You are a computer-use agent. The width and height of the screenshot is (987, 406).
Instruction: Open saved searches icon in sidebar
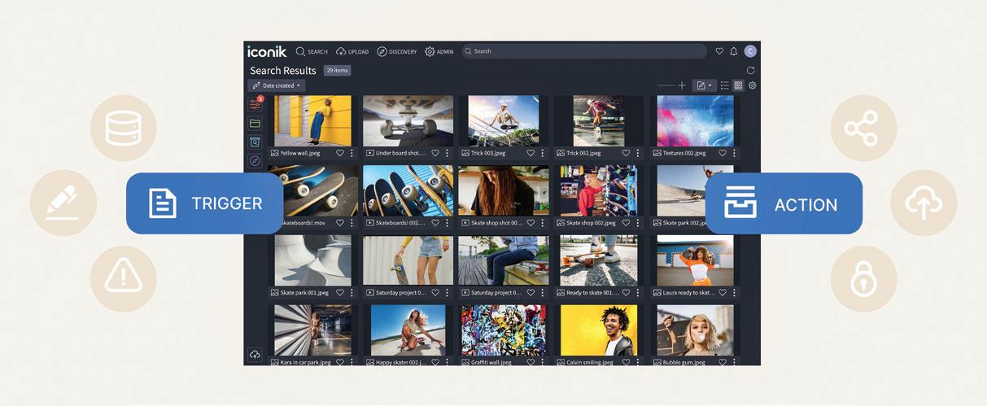(x=255, y=142)
